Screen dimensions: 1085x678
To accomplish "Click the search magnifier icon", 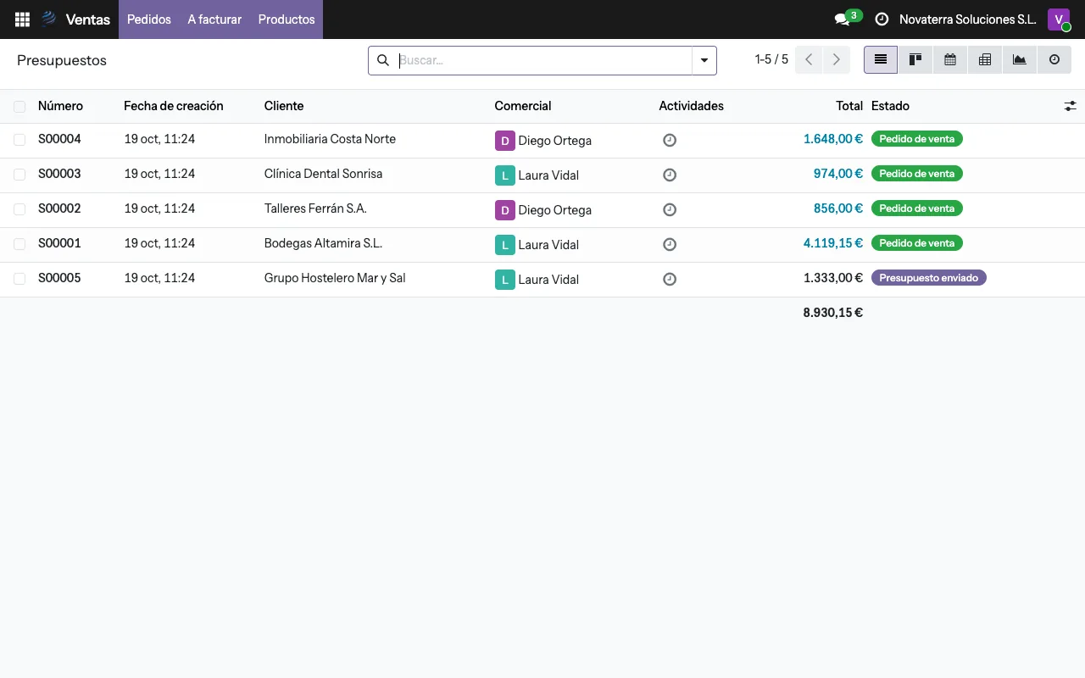I will [383, 60].
